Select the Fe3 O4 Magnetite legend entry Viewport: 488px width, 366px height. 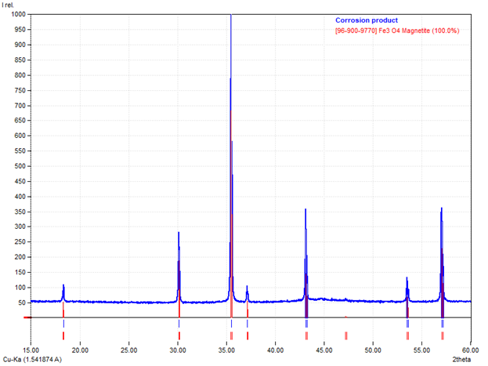tap(396, 31)
